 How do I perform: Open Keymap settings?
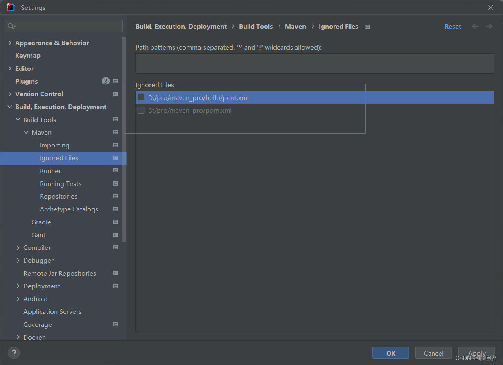click(x=28, y=55)
